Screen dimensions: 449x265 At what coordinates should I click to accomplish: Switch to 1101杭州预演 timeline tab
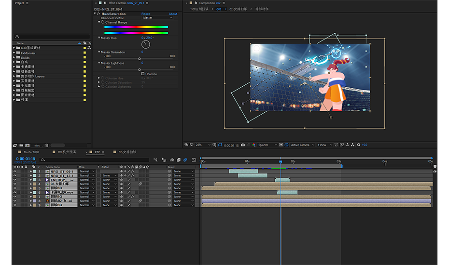pos(67,152)
